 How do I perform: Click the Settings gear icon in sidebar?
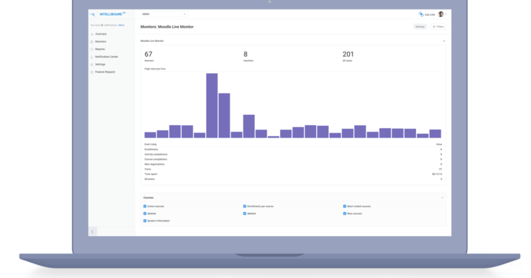92,64
